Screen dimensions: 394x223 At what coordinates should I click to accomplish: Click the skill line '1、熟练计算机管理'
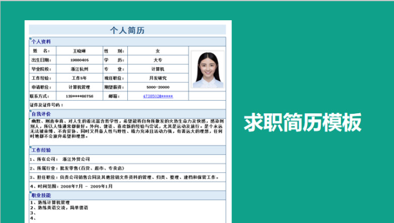coord(50,202)
